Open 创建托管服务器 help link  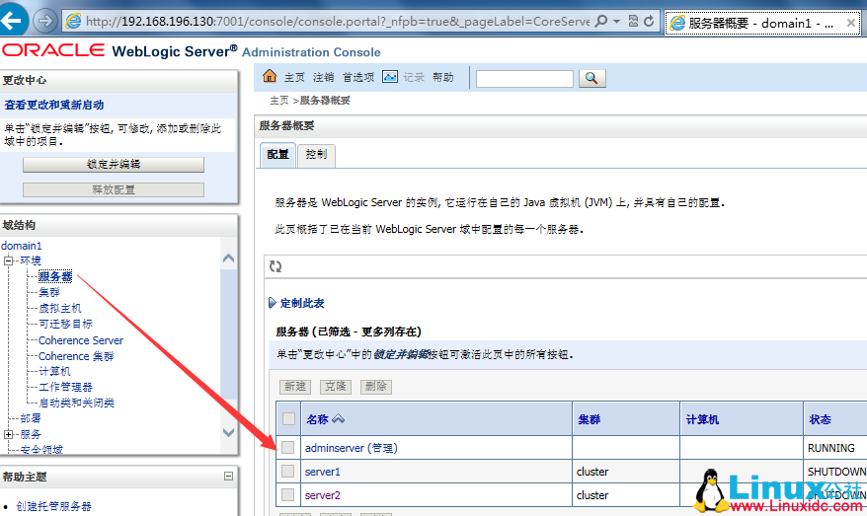click(53, 506)
